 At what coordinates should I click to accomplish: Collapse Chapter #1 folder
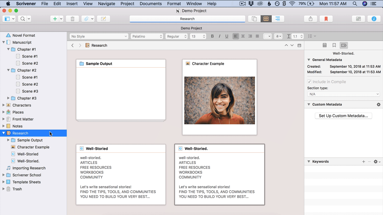click(x=8, y=49)
